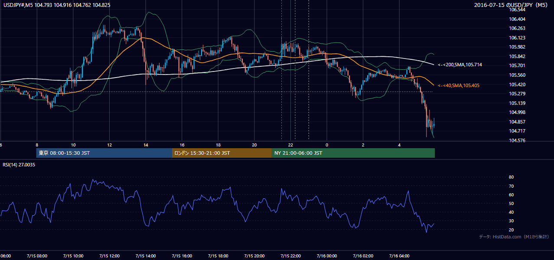Click RSI scale level 60
554x260 pixels.
(511, 195)
